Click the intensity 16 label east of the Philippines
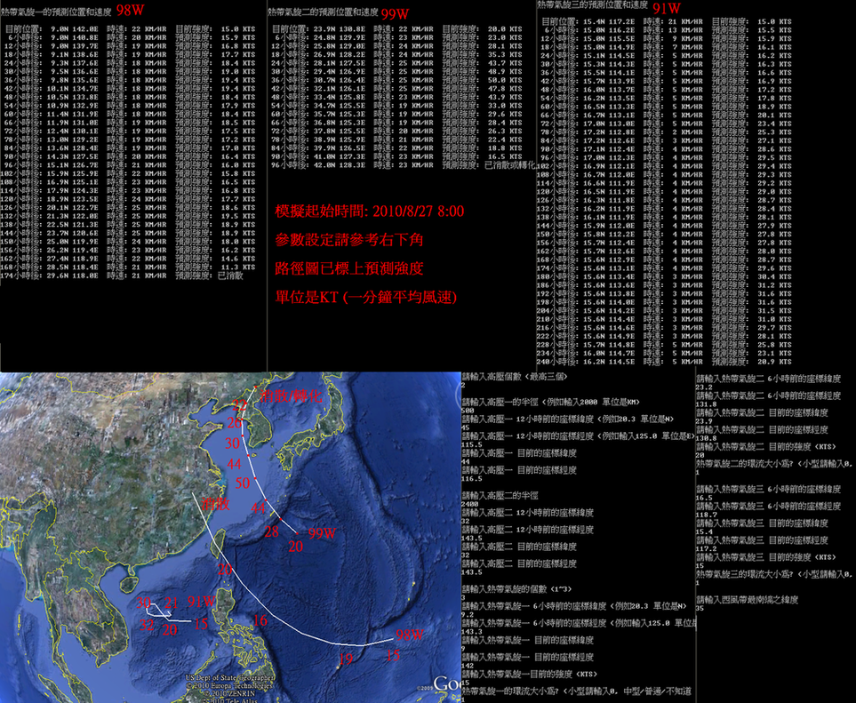Viewport: 856px width, 703px height. point(260,620)
